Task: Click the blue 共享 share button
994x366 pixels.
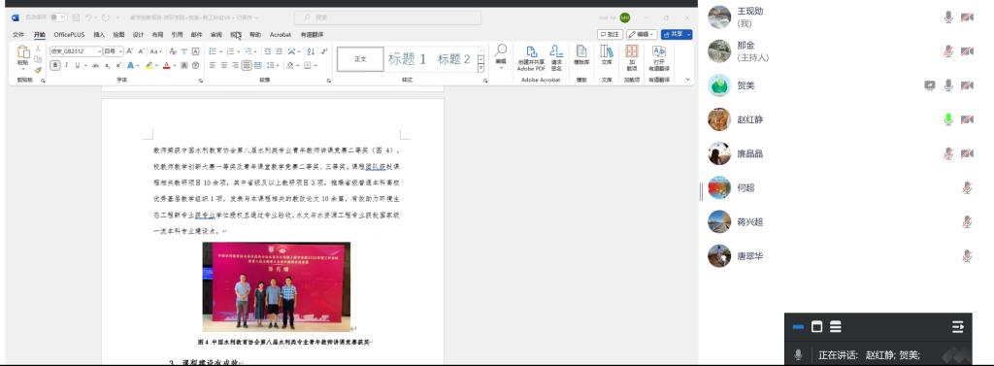Action: (677, 34)
